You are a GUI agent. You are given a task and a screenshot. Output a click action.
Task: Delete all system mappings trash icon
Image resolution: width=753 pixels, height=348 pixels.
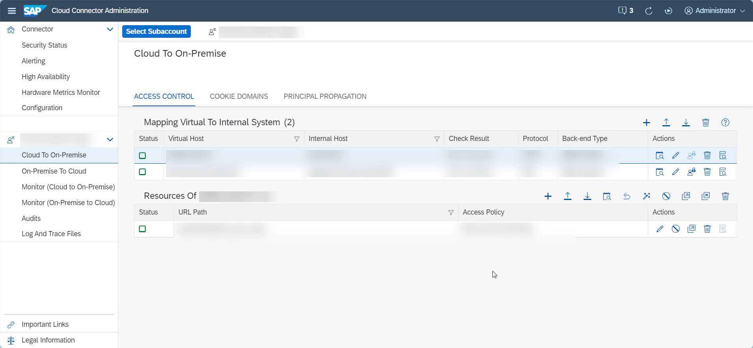pos(706,122)
